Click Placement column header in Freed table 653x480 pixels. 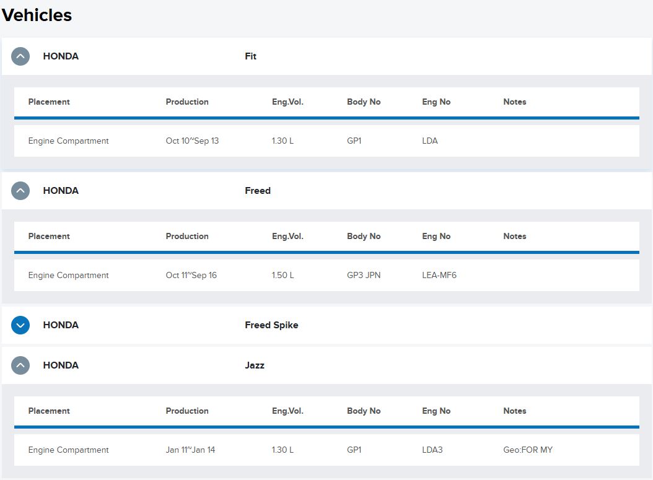point(49,237)
